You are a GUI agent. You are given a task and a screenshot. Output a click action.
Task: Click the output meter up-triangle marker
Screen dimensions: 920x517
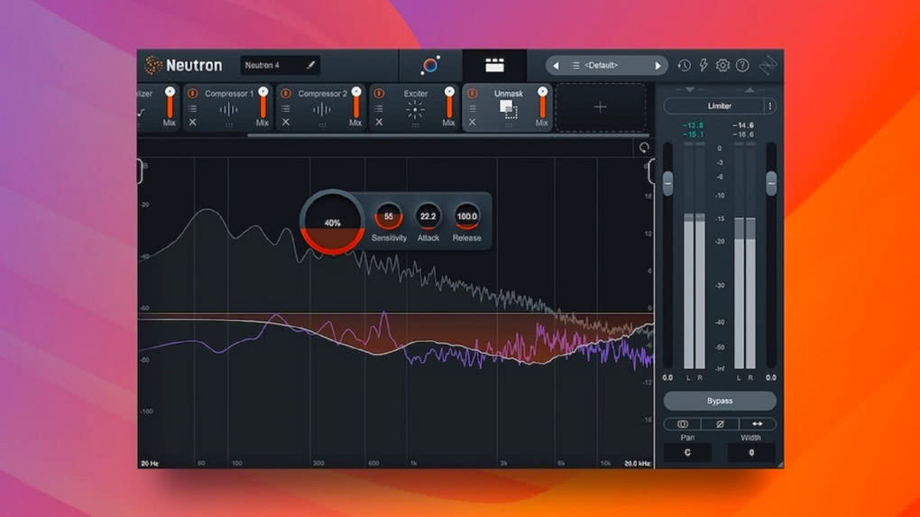click(750, 90)
